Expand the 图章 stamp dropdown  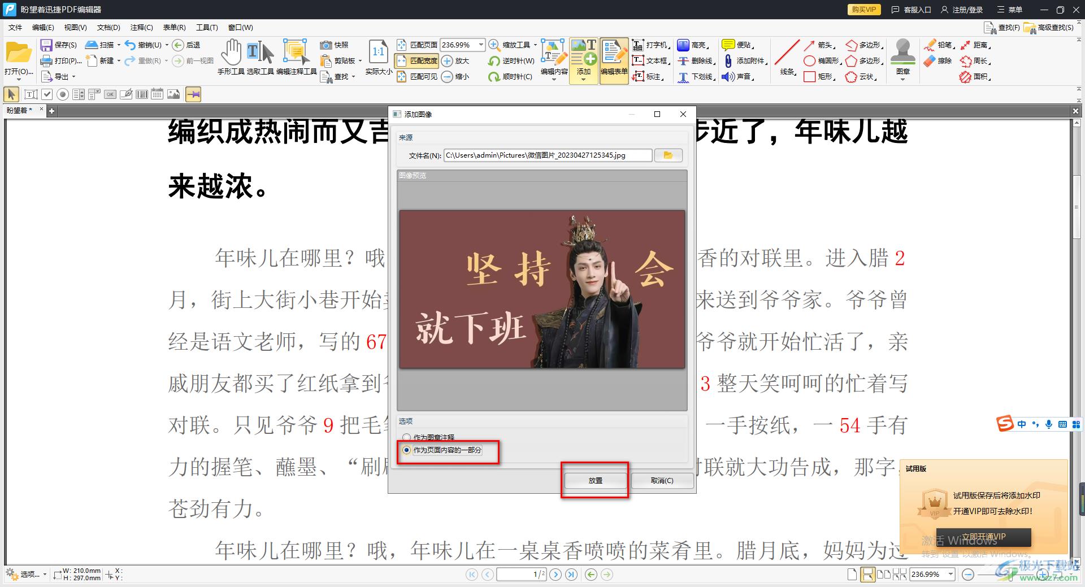902,79
